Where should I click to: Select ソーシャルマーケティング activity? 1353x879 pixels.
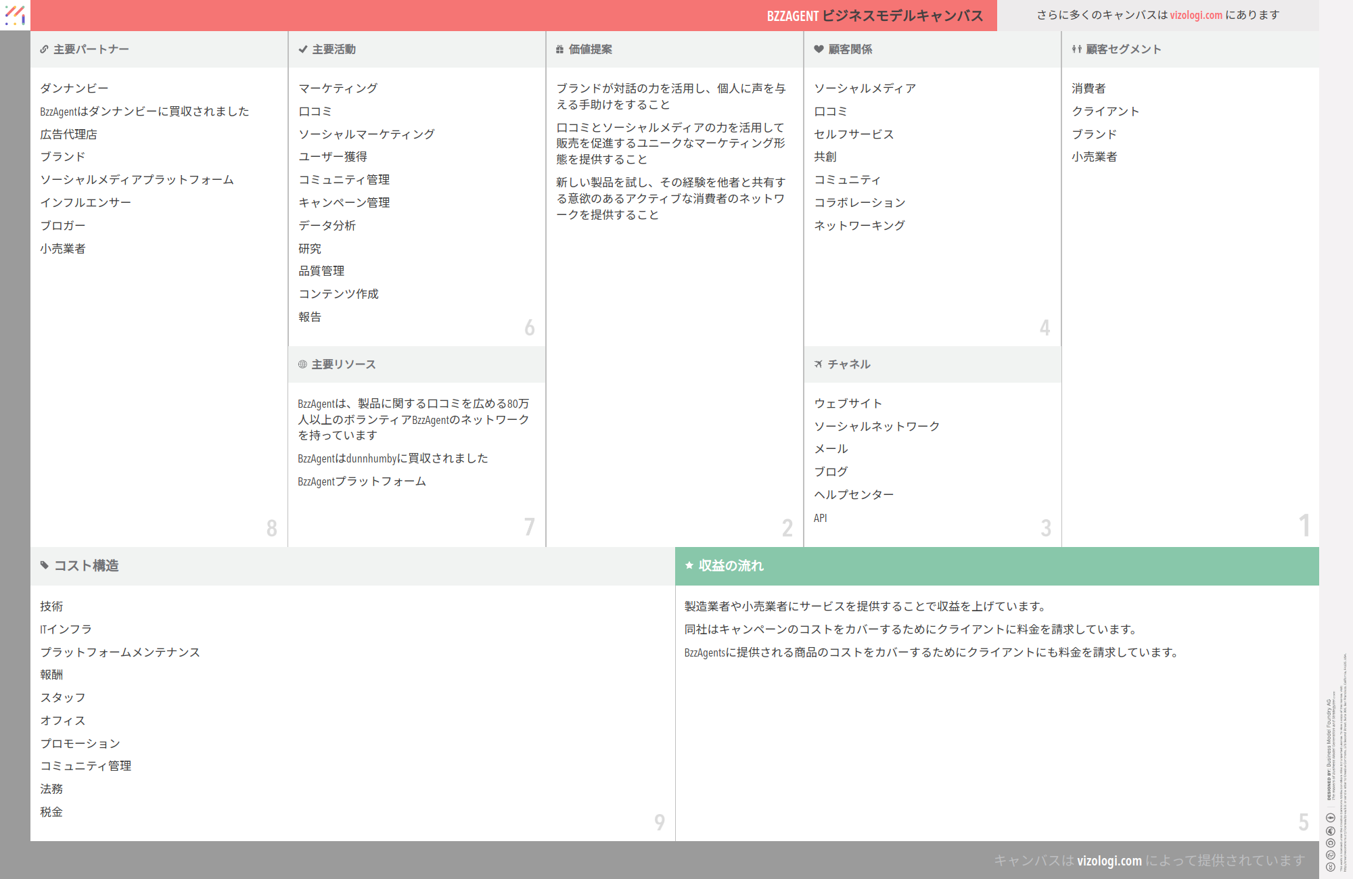pos(367,135)
